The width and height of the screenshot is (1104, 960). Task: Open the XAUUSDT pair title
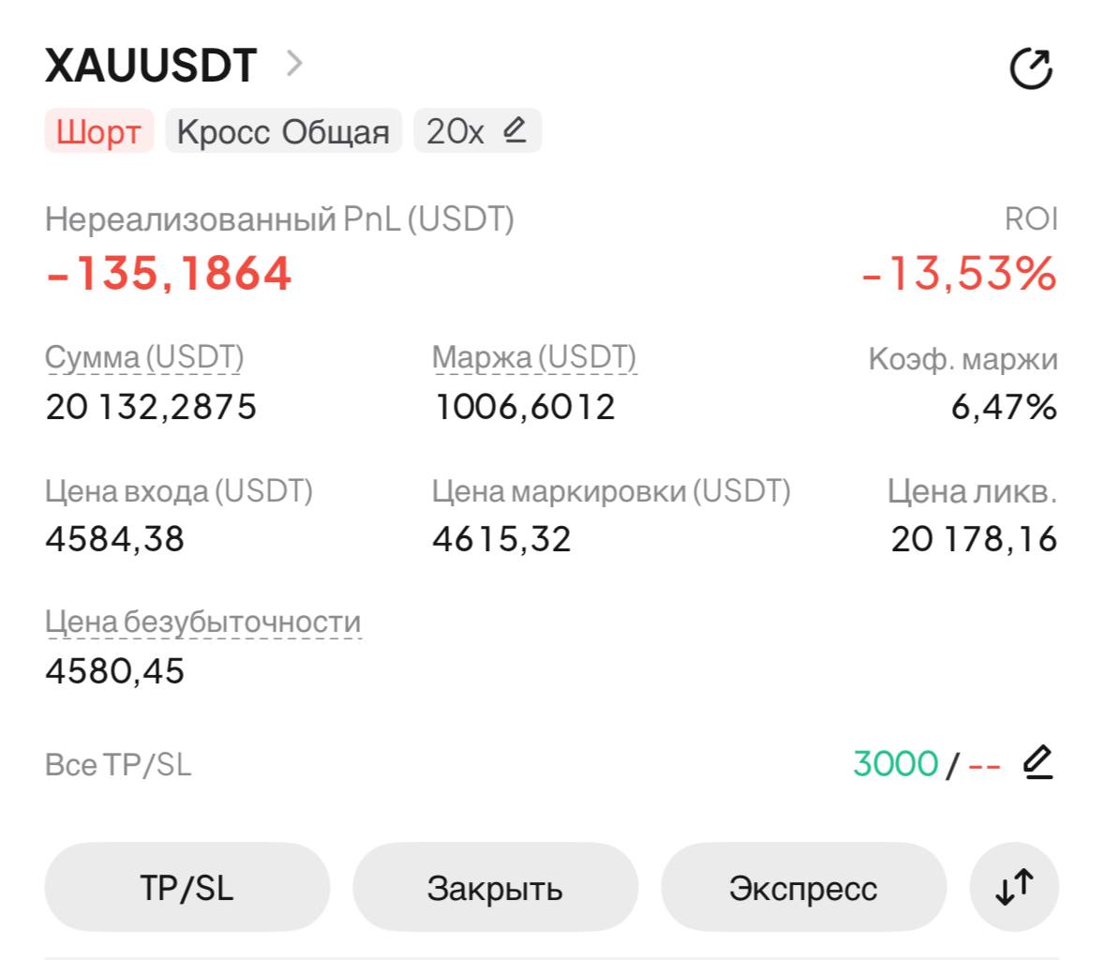coord(151,66)
